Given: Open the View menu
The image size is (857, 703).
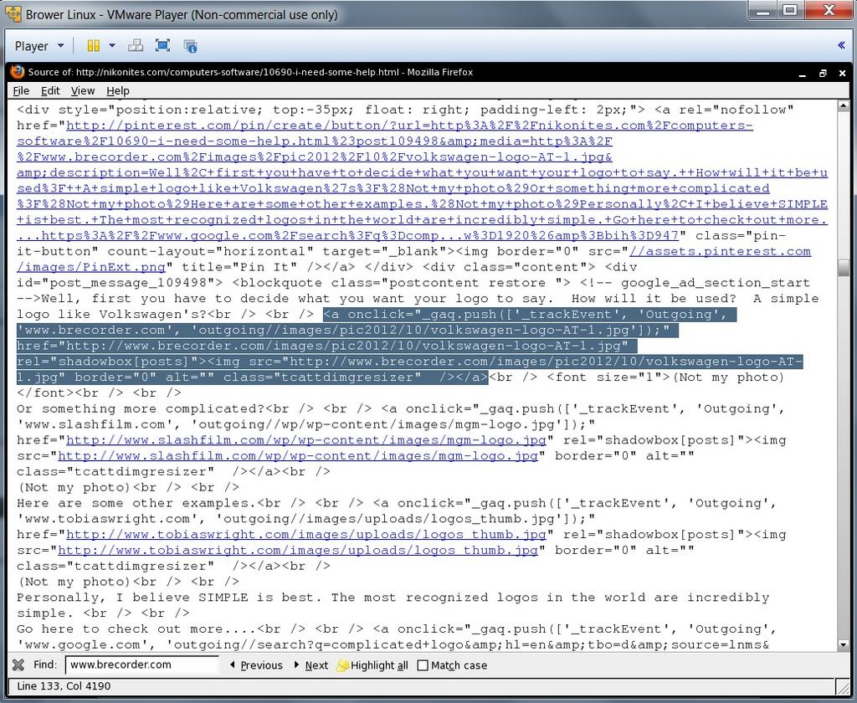Looking at the screenshot, I should tap(83, 90).
